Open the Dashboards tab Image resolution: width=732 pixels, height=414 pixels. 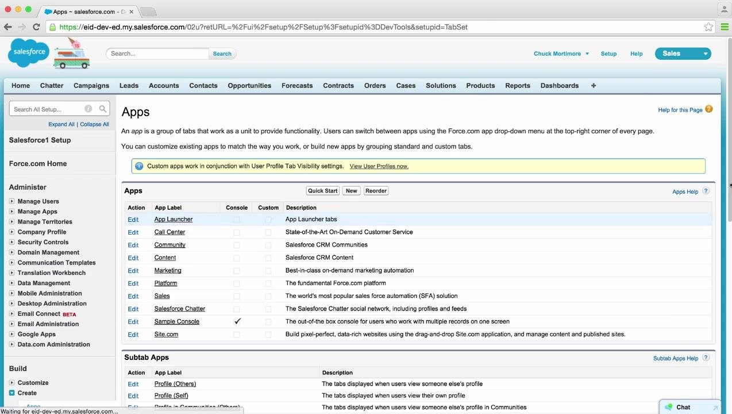click(x=560, y=86)
